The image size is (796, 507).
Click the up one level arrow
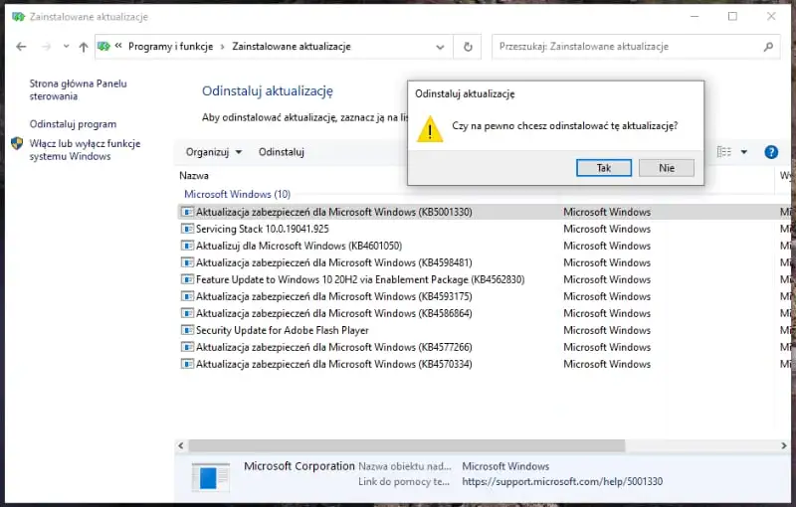(84, 47)
